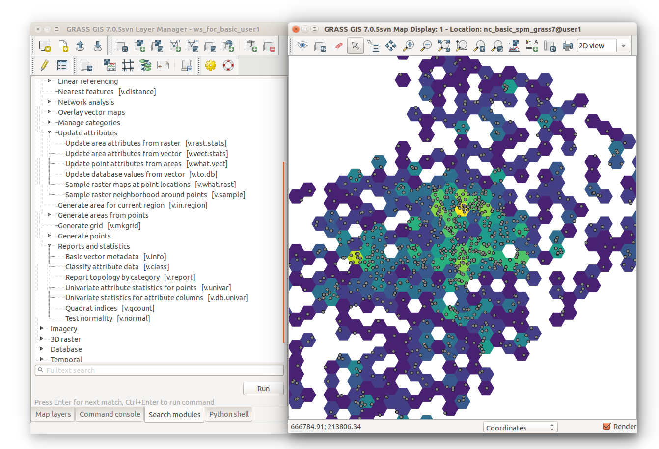Select Sample raster maps at point locations
659x449 pixels.
click(151, 185)
